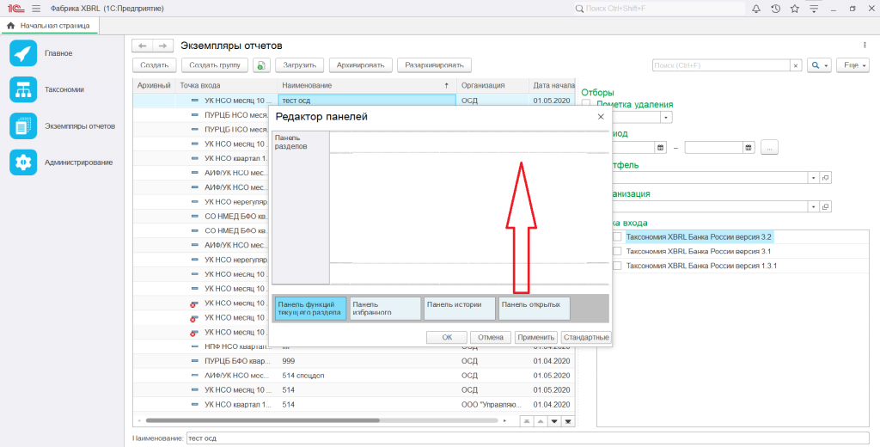This screenshot has height=447, width=880.
Task: Select Панель функций текущего раздела block
Action: pyautogui.click(x=310, y=309)
